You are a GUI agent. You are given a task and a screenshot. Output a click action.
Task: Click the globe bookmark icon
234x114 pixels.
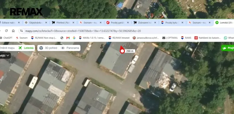coord(62,38)
